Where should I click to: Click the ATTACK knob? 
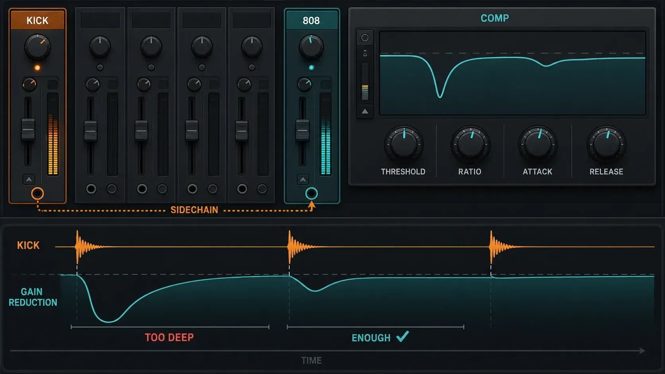pyautogui.click(x=538, y=144)
